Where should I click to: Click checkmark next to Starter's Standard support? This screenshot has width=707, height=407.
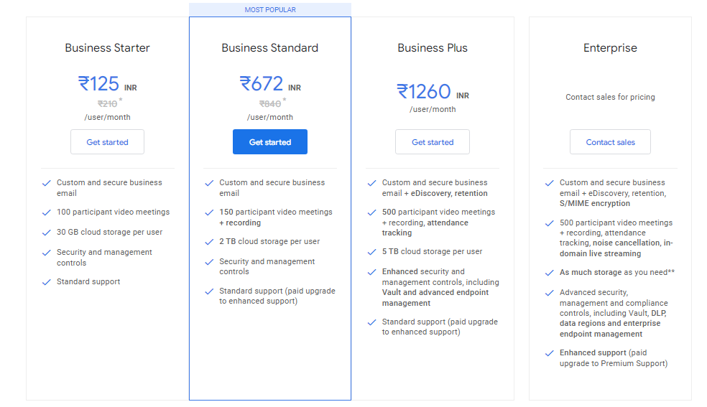[x=47, y=282]
